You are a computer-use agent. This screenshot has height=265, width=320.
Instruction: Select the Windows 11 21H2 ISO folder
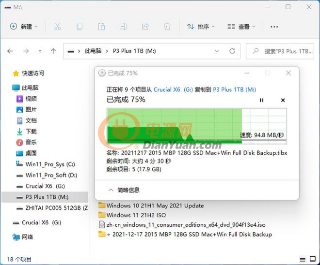(x=136, y=215)
